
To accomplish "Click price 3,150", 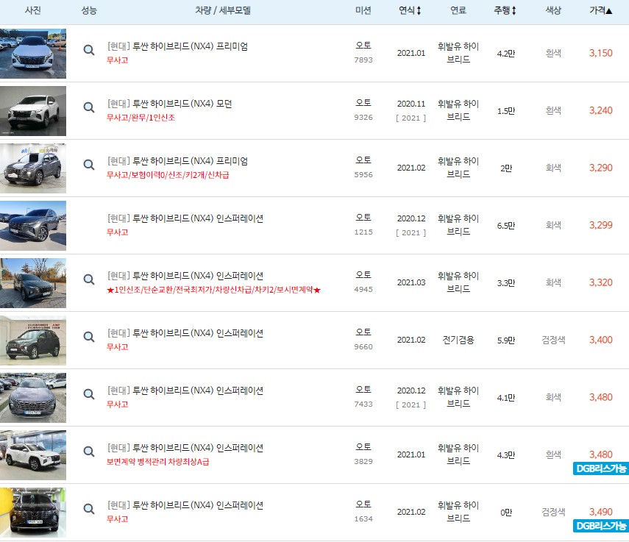I will (600, 53).
